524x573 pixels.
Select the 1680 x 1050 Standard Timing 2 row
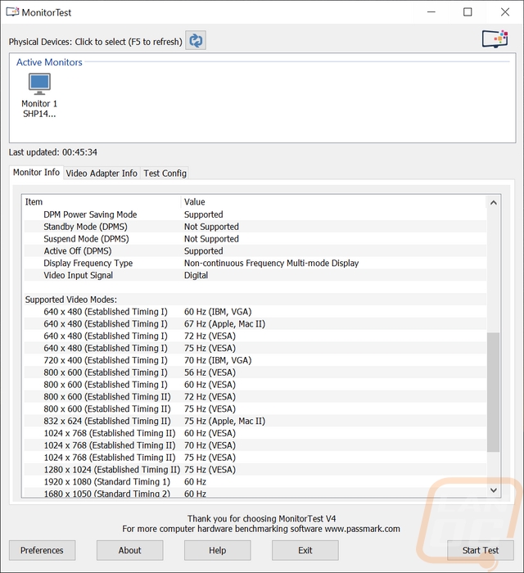(x=255, y=493)
